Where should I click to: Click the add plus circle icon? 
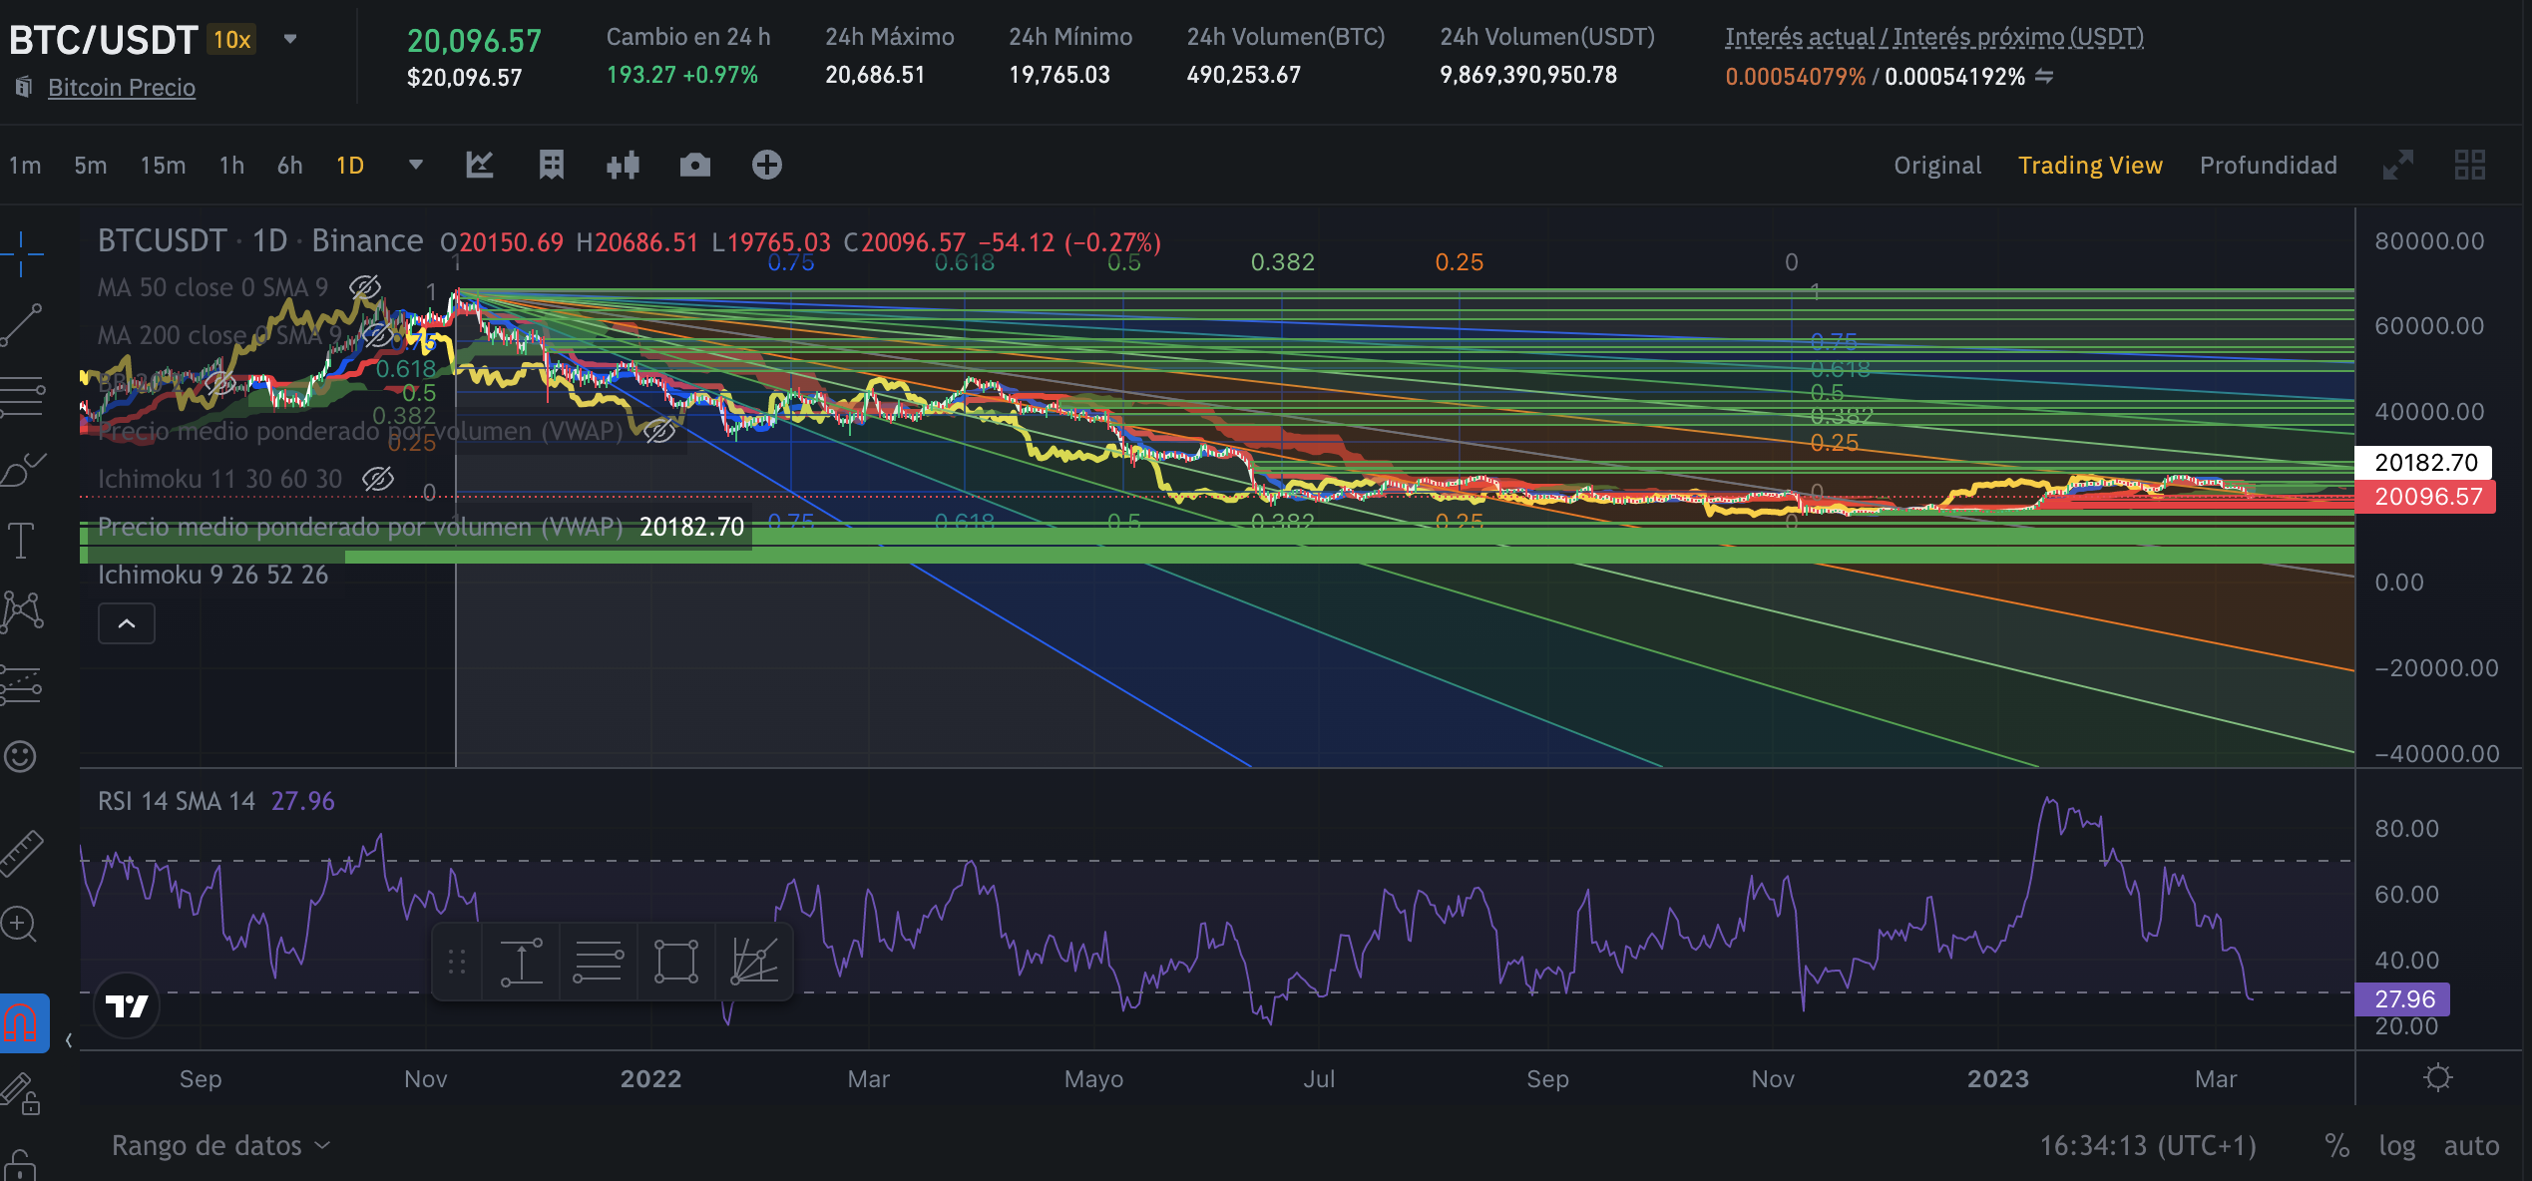pos(766,165)
